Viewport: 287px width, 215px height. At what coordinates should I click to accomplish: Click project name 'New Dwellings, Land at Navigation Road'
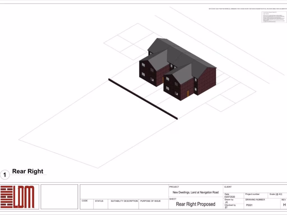[x=195, y=192]
